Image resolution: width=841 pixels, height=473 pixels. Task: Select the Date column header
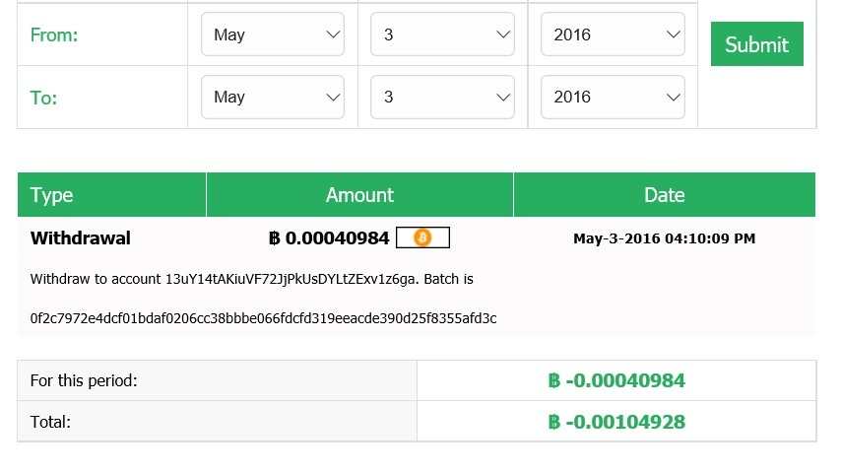(x=664, y=195)
